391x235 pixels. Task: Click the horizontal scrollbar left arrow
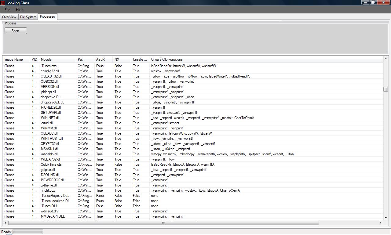tap(5, 223)
